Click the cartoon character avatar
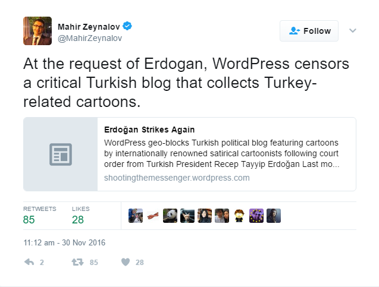Screen dimensions: 379x287 pyautogui.click(x=239, y=216)
